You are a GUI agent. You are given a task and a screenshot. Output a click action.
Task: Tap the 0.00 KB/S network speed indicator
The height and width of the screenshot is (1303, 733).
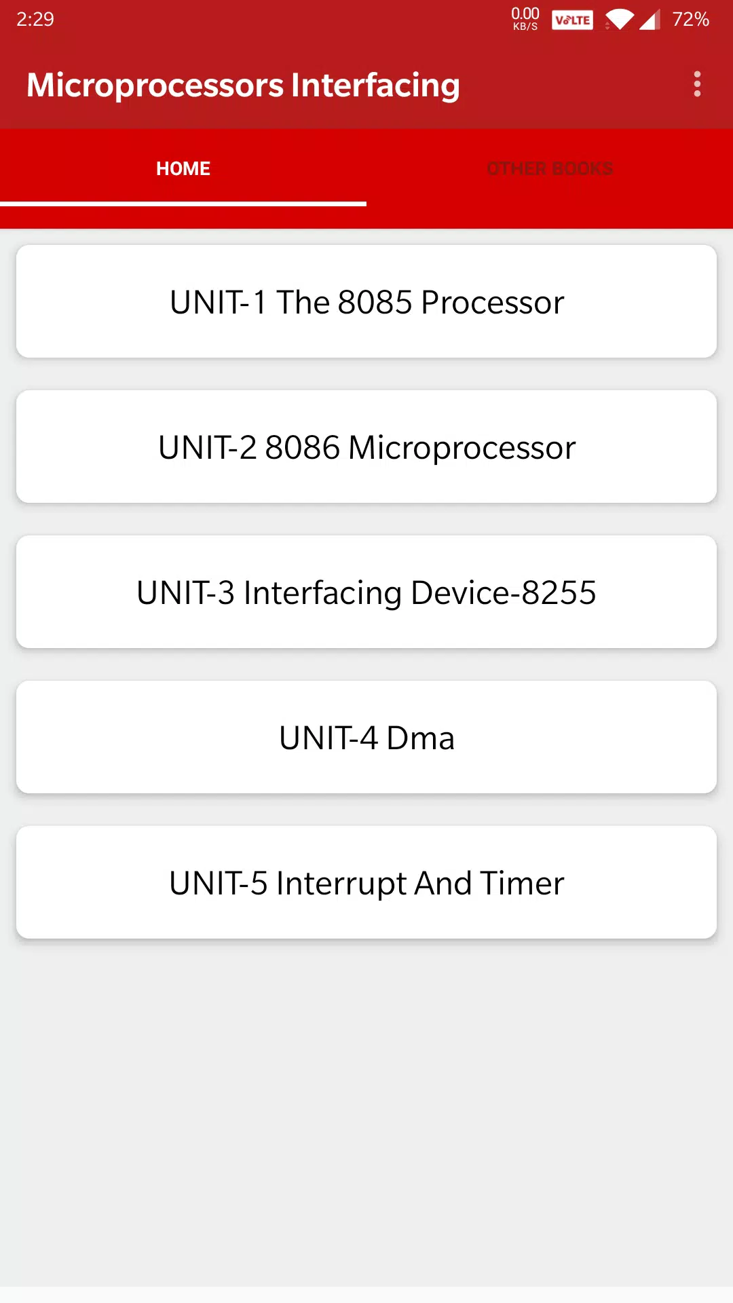click(525, 19)
